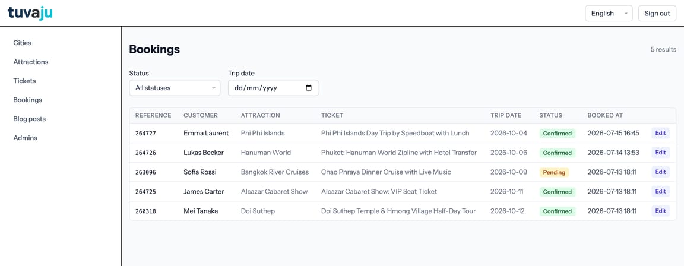684x266 pixels.
Task: Click customer name Lukas Becker
Action: click(x=204, y=153)
